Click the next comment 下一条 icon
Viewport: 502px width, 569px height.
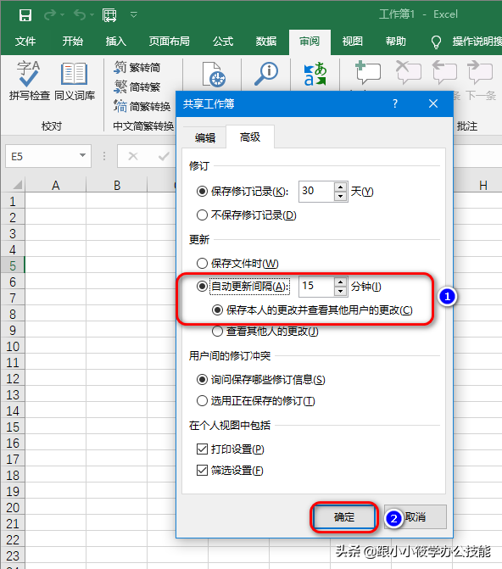coord(480,71)
